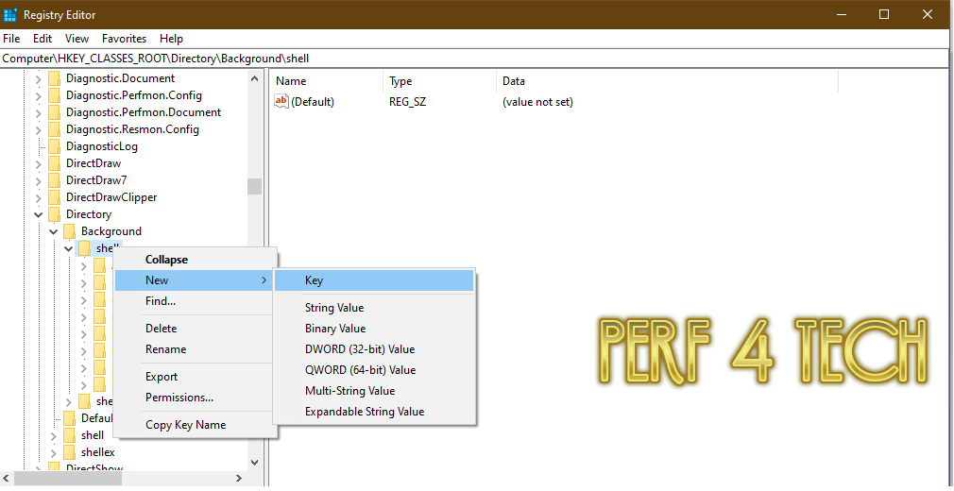954x491 pixels.
Task: Click the DirectDraw folder icon
Action: click(x=54, y=163)
